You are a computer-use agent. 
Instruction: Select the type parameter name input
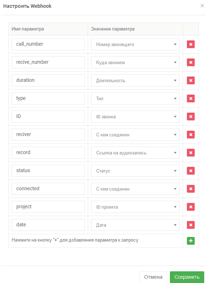[x=48, y=98]
